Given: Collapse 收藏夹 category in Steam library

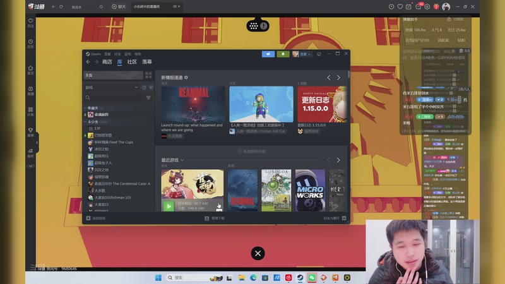Looking at the screenshot, I should (85, 108).
